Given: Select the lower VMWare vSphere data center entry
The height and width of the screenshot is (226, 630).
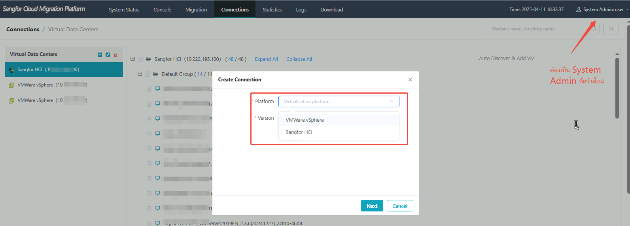Looking at the screenshot, I should click(x=64, y=100).
